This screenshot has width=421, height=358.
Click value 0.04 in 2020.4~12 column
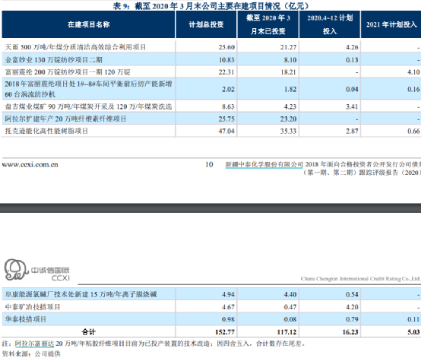pos(352,89)
